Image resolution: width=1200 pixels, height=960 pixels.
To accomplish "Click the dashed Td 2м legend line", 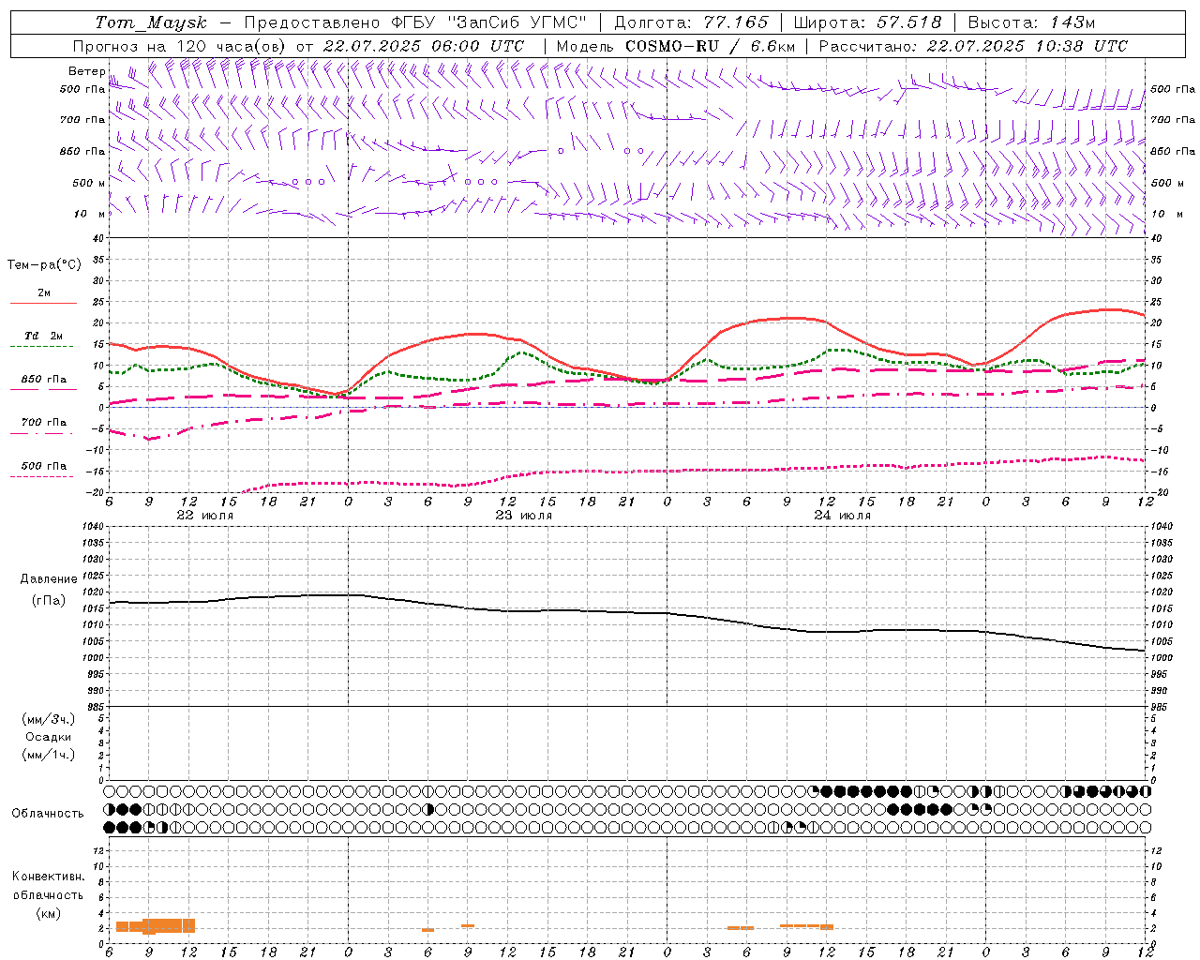I will (x=43, y=346).
